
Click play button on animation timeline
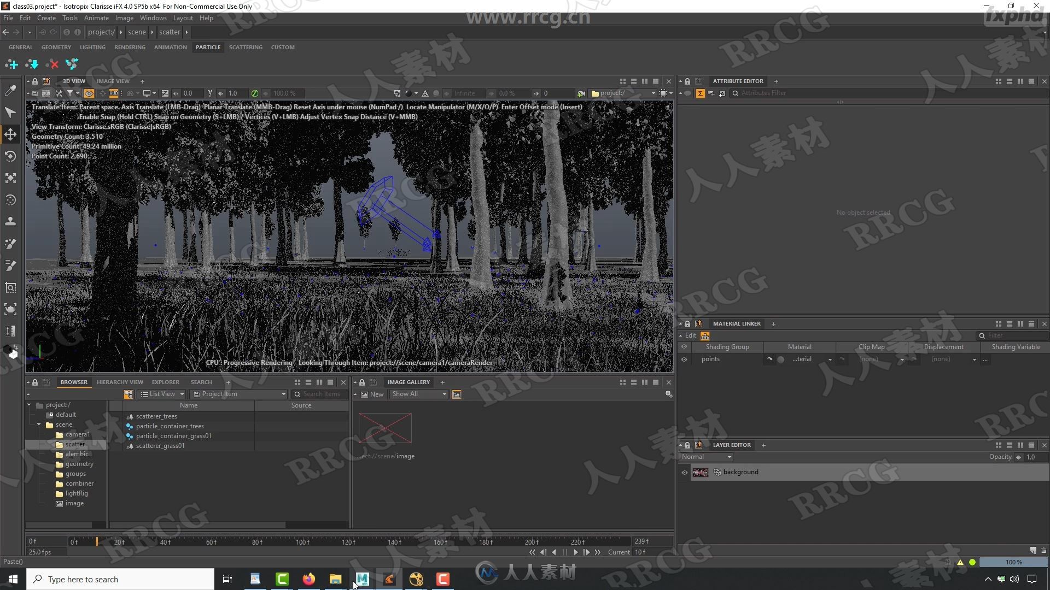[575, 552]
